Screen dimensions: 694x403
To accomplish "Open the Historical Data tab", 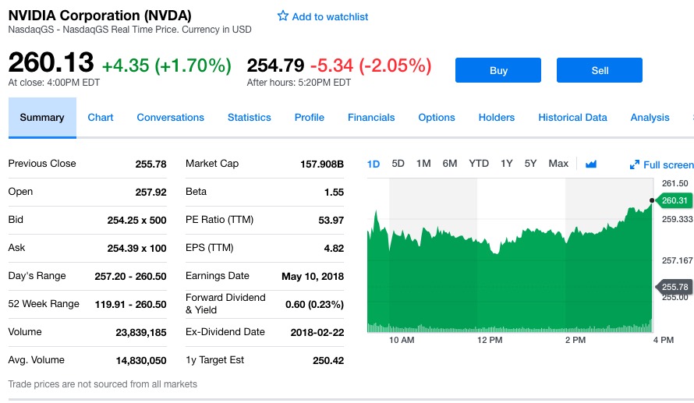I will tap(572, 118).
